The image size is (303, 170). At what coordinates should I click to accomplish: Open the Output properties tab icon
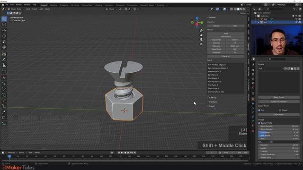(x=253, y=75)
